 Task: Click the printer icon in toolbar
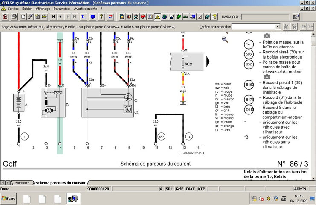tap(14, 17)
